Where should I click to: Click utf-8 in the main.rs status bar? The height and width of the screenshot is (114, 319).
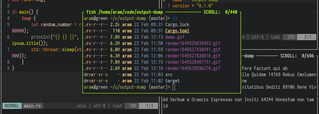(99, 106)
